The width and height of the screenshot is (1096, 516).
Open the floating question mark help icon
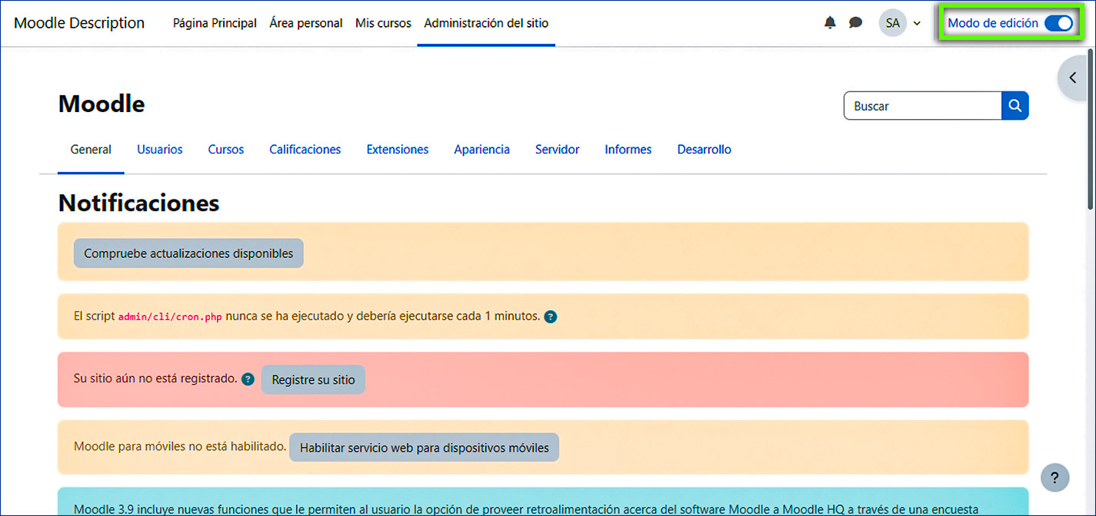pyautogui.click(x=1054, y=478)
